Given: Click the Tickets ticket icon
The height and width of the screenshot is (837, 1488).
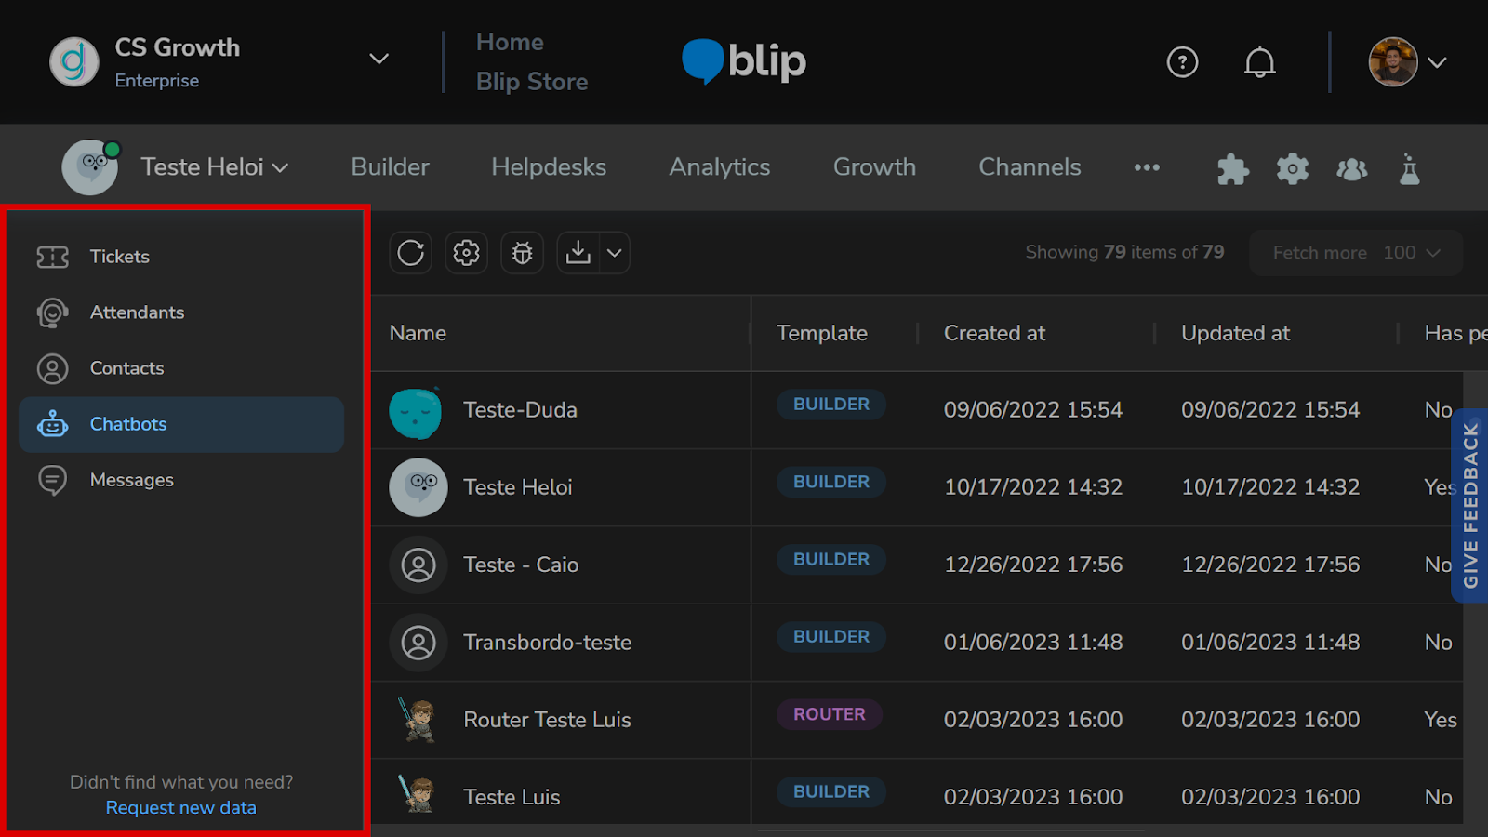Looking at the screenshot, I should coord(53,257).
